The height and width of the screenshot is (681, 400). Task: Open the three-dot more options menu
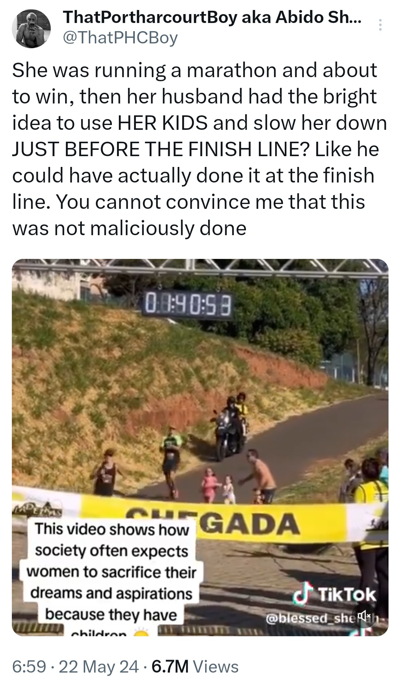380,25
